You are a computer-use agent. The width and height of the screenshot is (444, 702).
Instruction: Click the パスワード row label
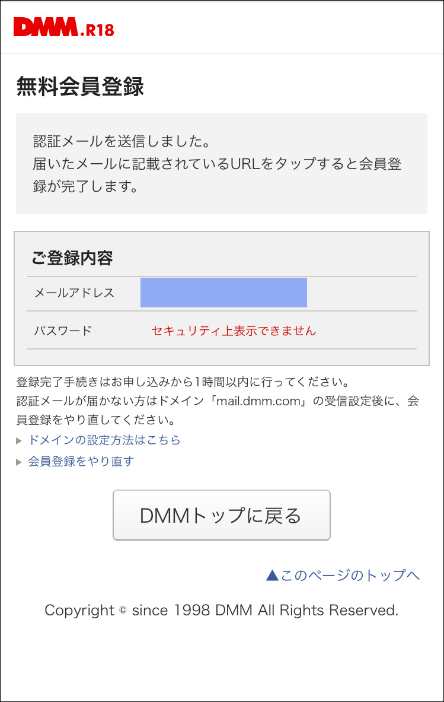tap(63, 331)
